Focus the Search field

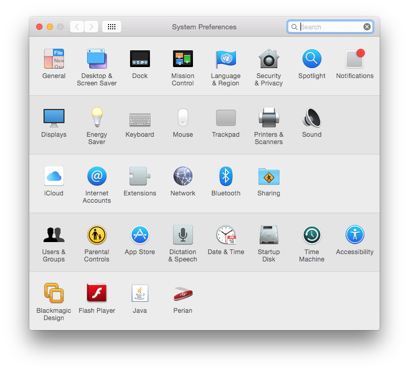coord(330,27)
